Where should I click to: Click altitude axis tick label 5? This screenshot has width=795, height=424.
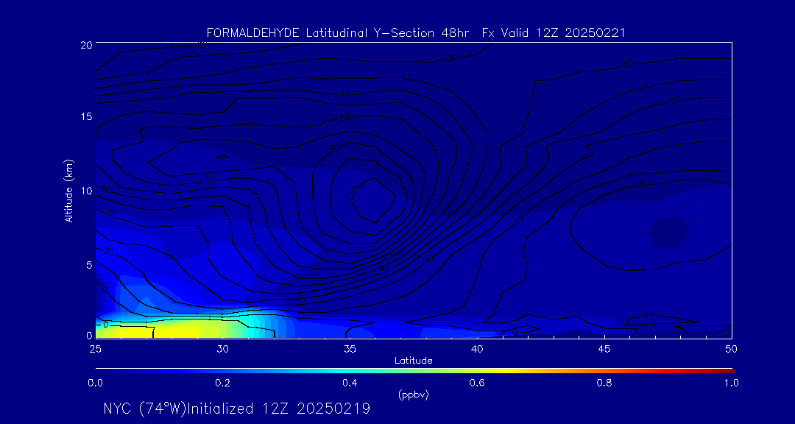click(x=88, y=264)
